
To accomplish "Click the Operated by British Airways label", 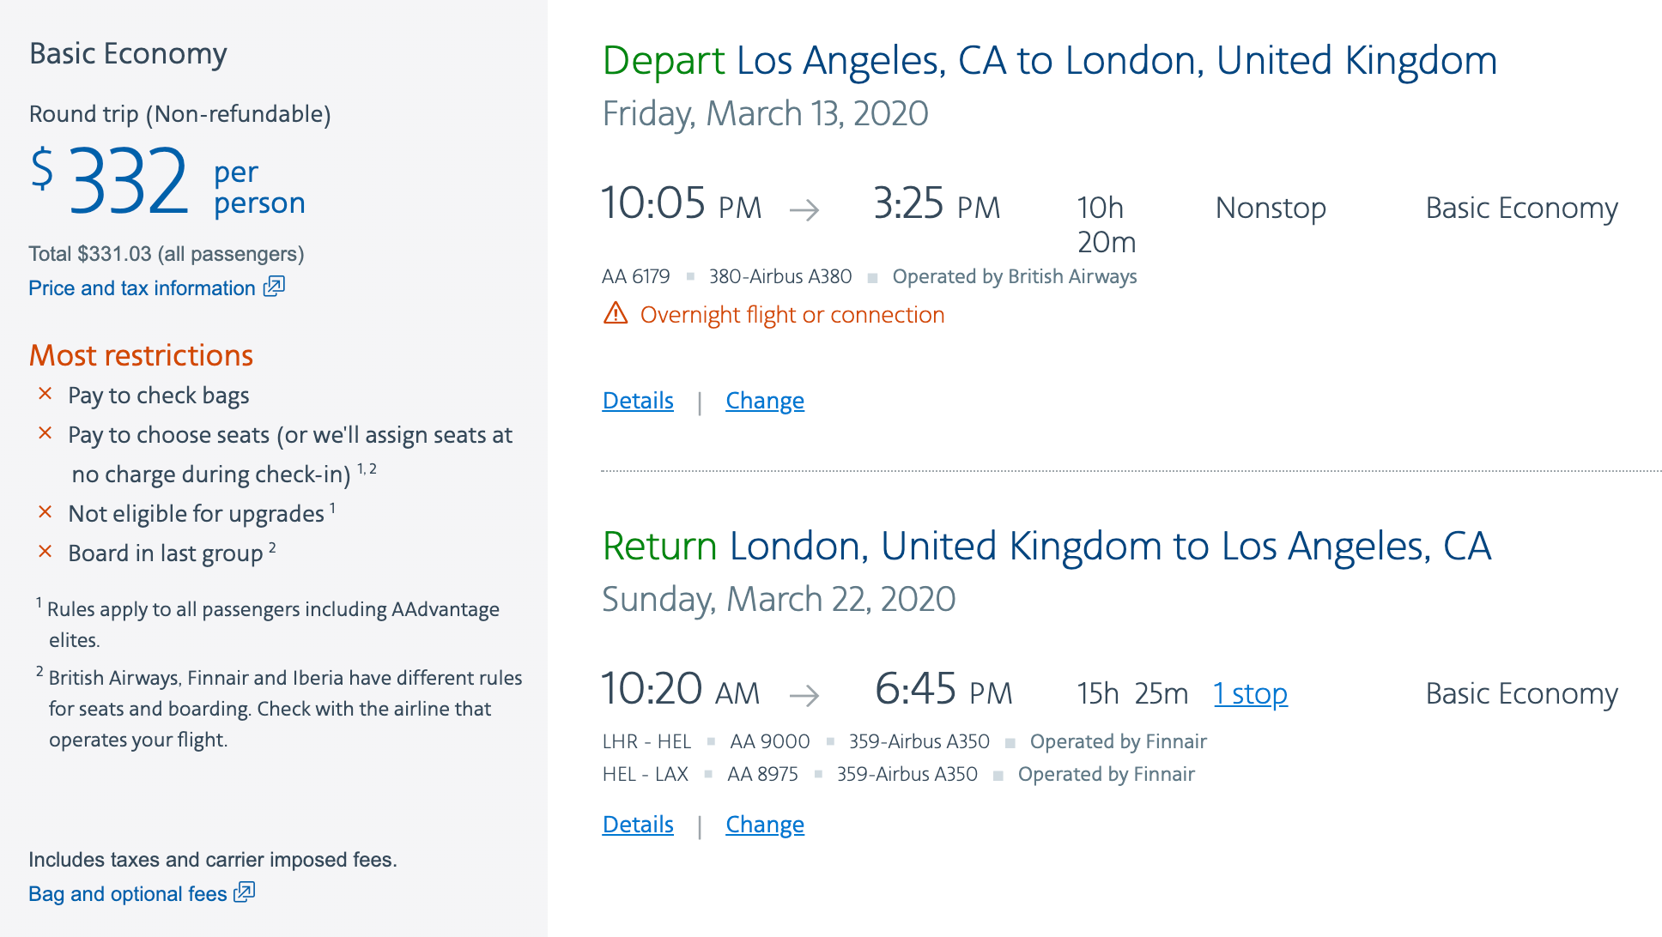I will click(x=1014, y=276).
